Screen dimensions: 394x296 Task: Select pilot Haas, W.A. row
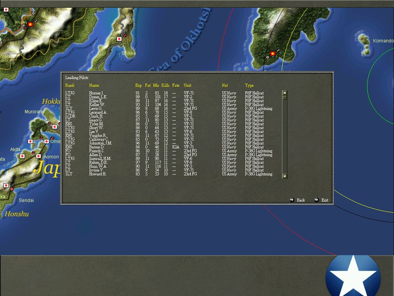(x=169, y=166)
